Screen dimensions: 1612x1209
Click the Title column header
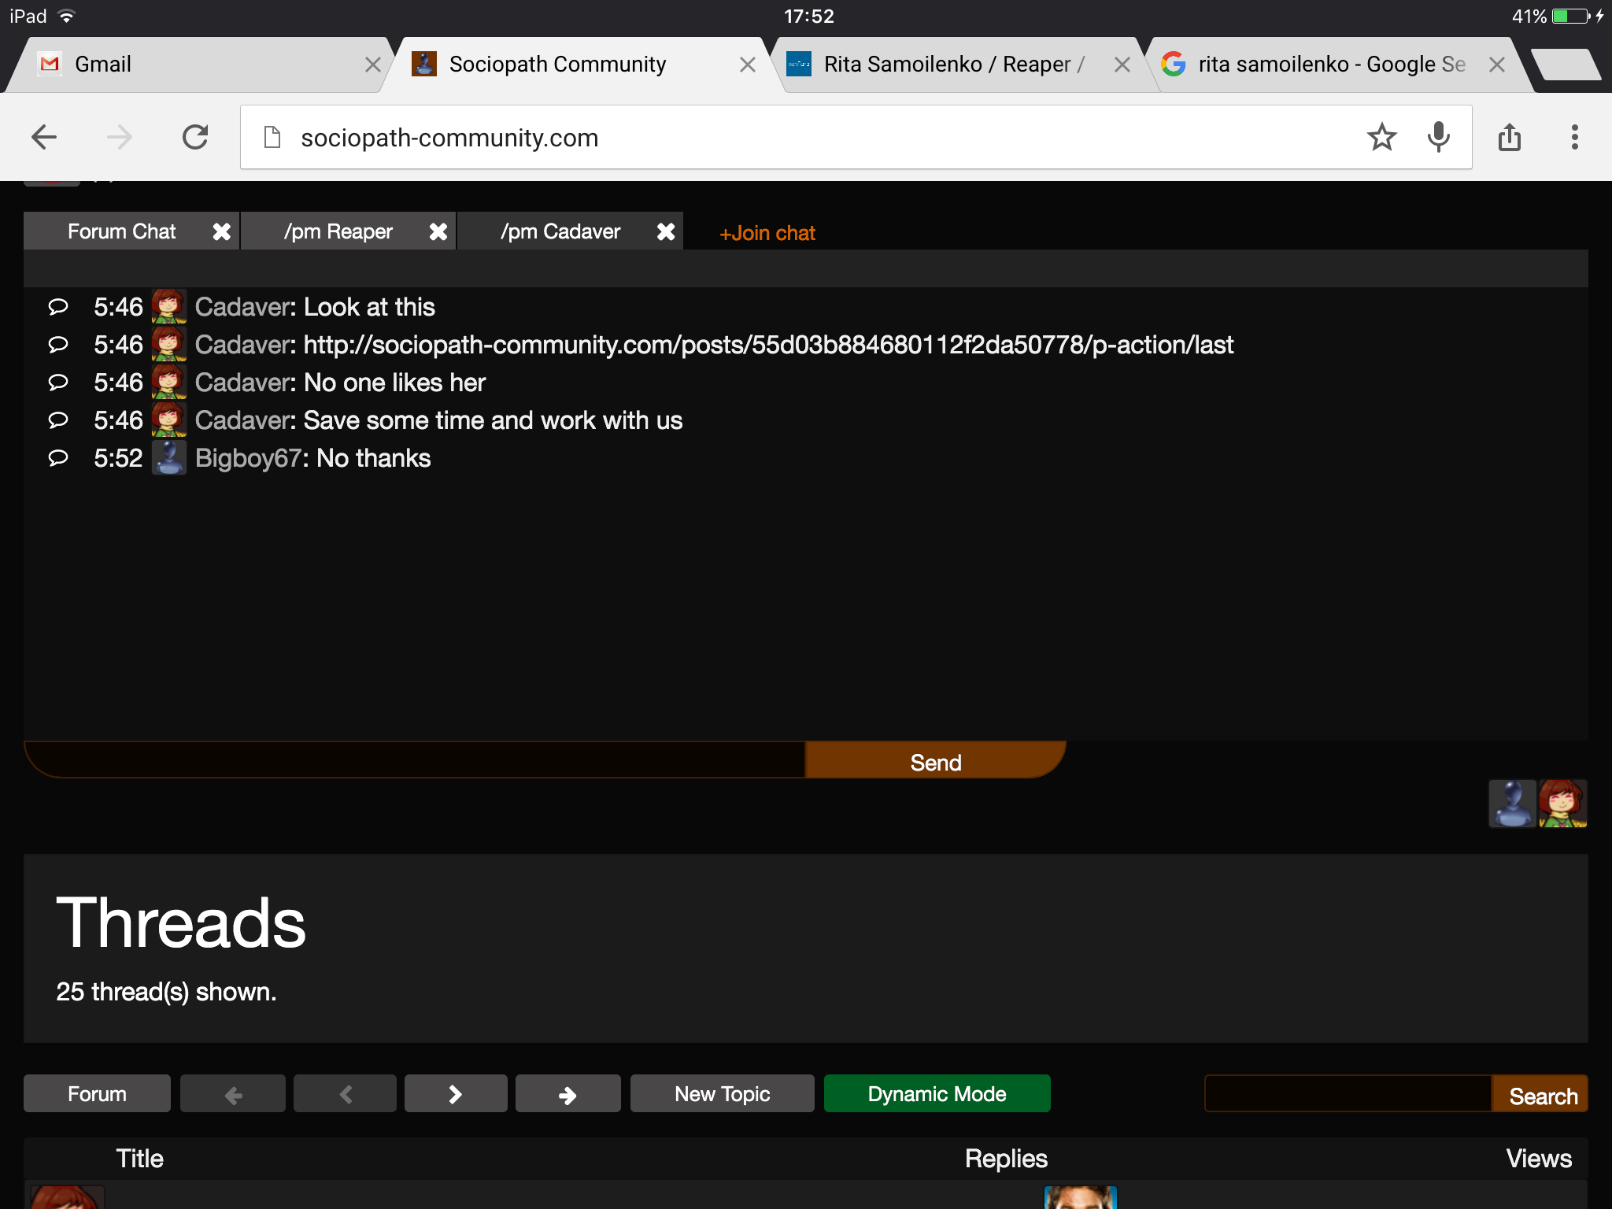coord(139,1159)
